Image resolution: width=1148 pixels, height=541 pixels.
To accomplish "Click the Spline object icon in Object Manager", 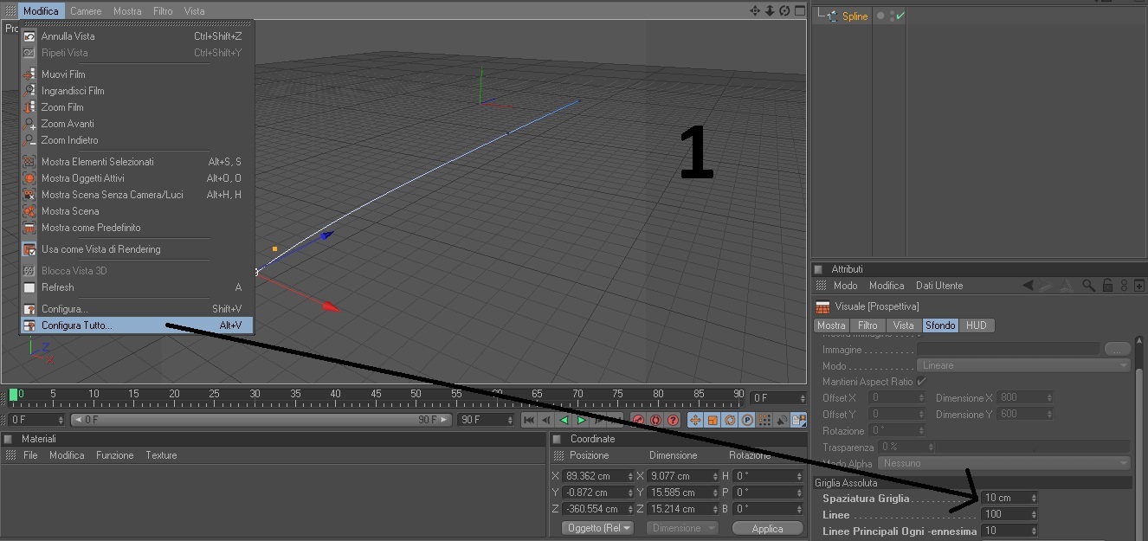I will (832, 16).
